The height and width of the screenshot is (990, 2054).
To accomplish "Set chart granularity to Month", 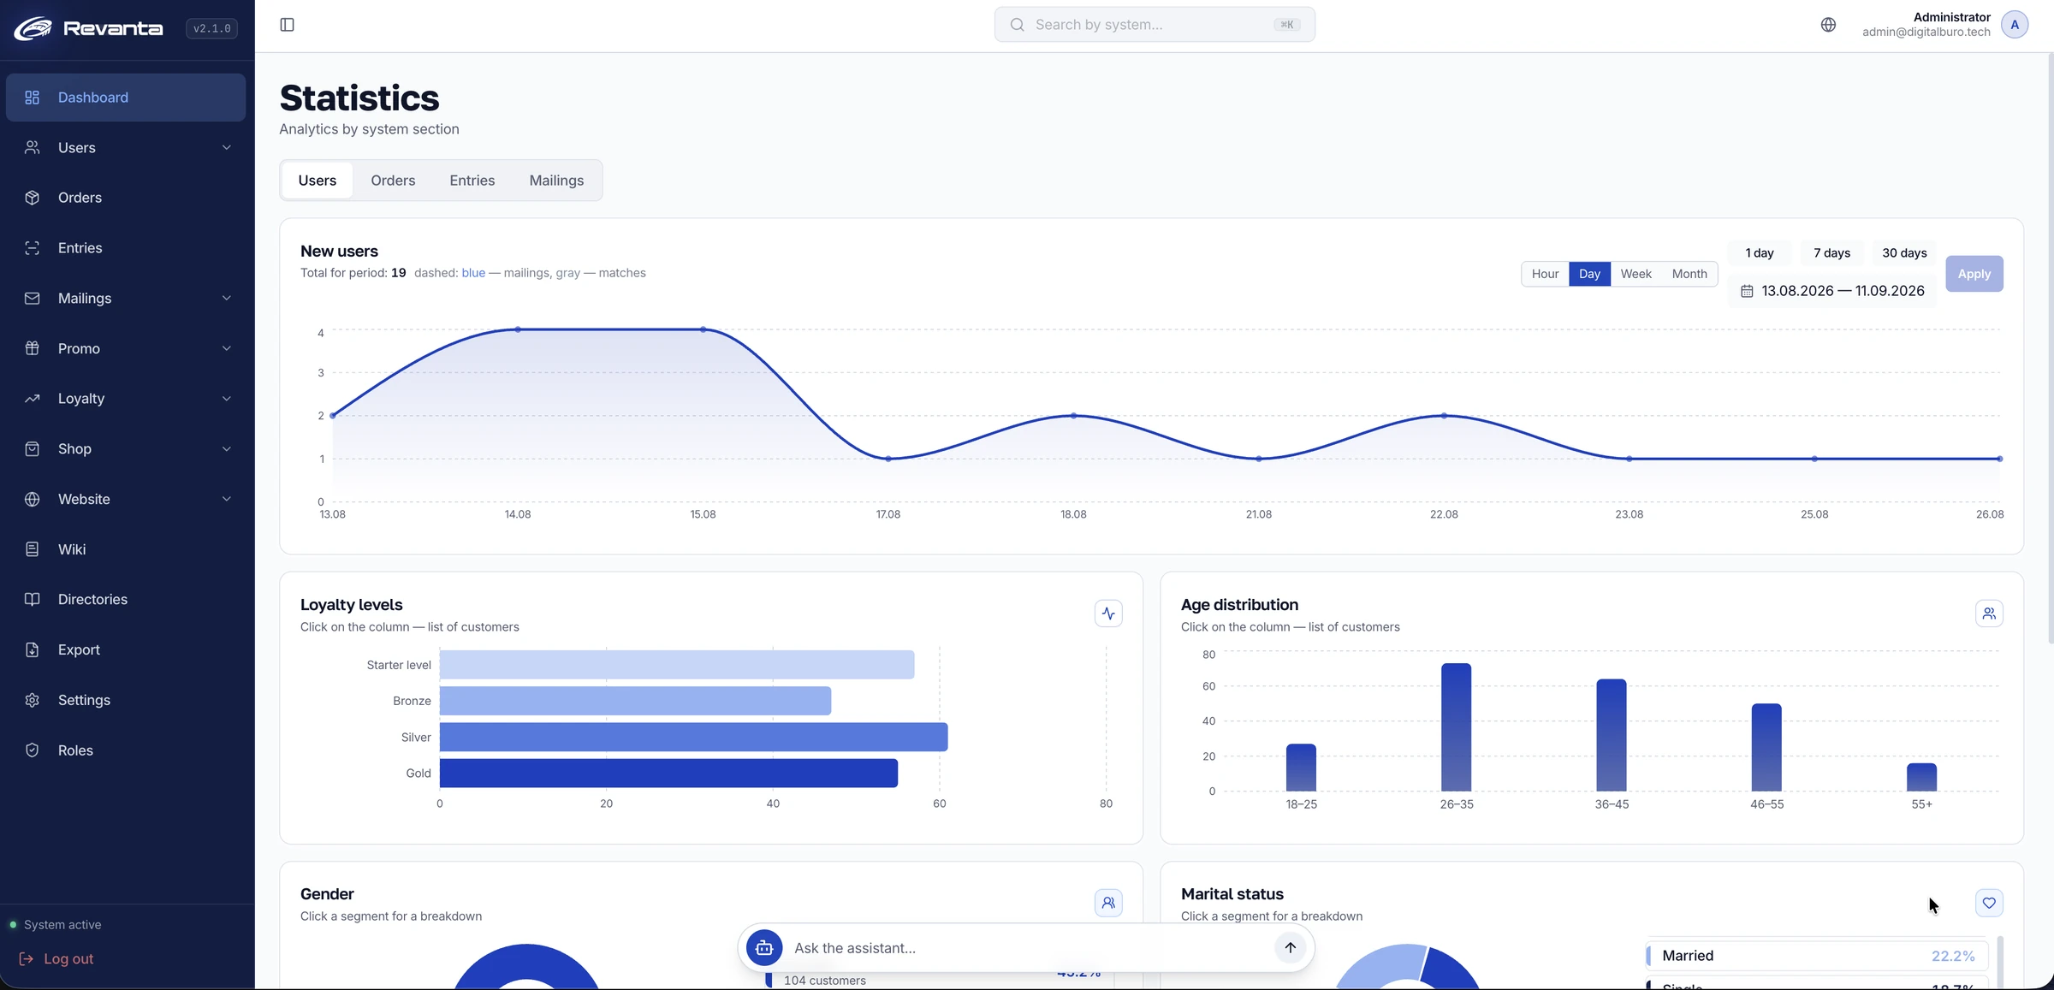I will tap(1689, 274).
